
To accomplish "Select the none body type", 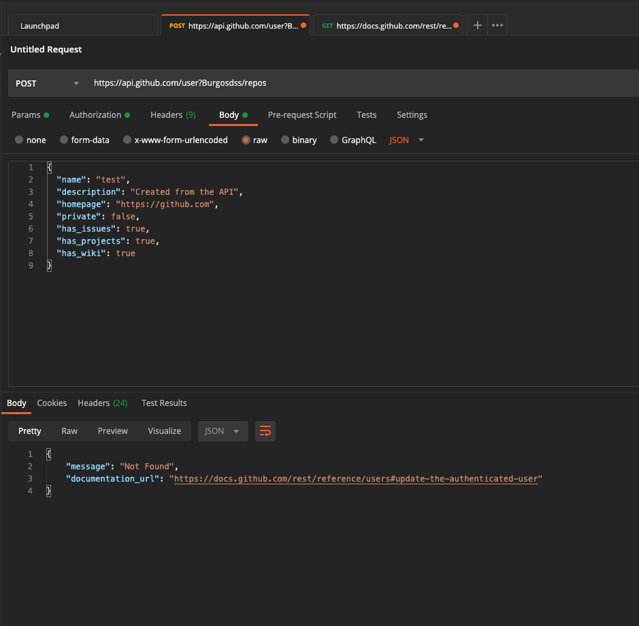I will click(x=31, y=140).
